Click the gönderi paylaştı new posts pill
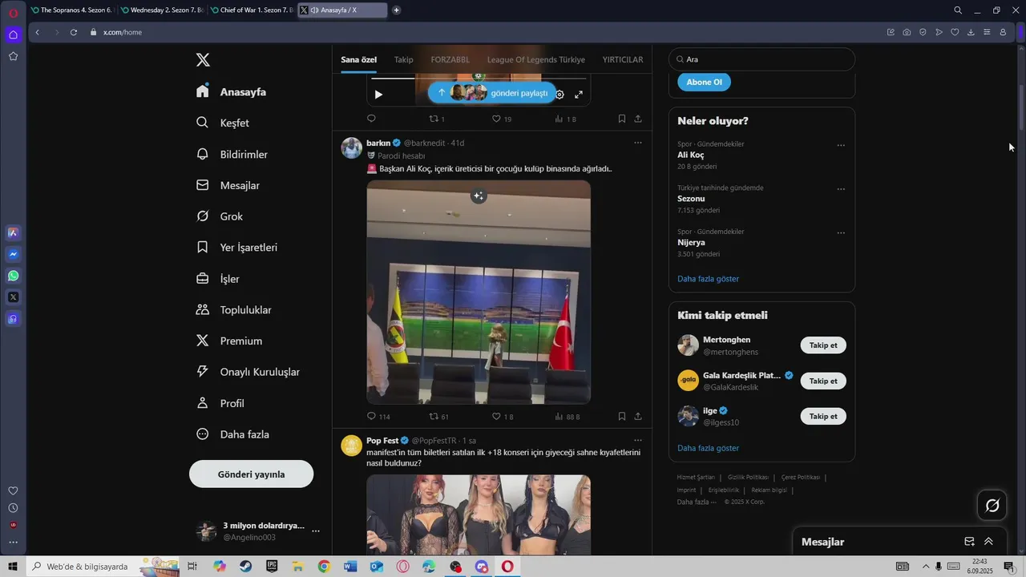The image size is (1026, 577). (492, 93)
